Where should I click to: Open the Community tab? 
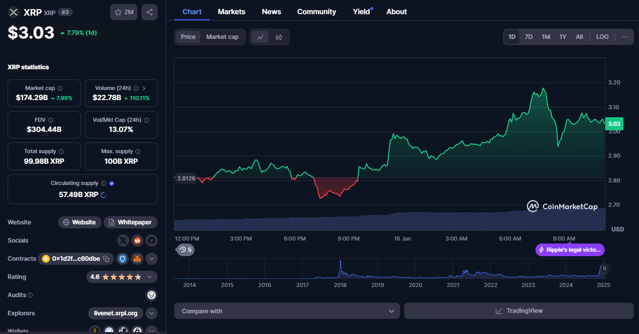[317, 12]
